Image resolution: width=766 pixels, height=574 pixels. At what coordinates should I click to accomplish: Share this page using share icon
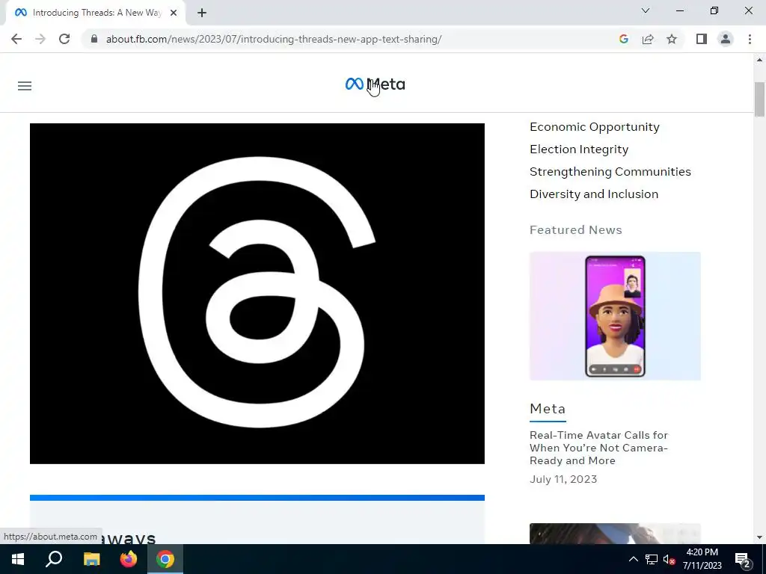tap(648, 39)
